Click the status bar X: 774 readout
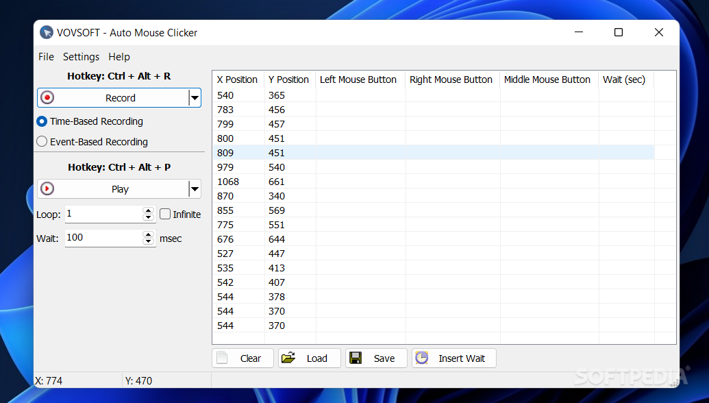709x403 pixels. coord(49,381)
